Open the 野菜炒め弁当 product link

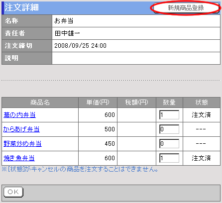pos(22,144)
